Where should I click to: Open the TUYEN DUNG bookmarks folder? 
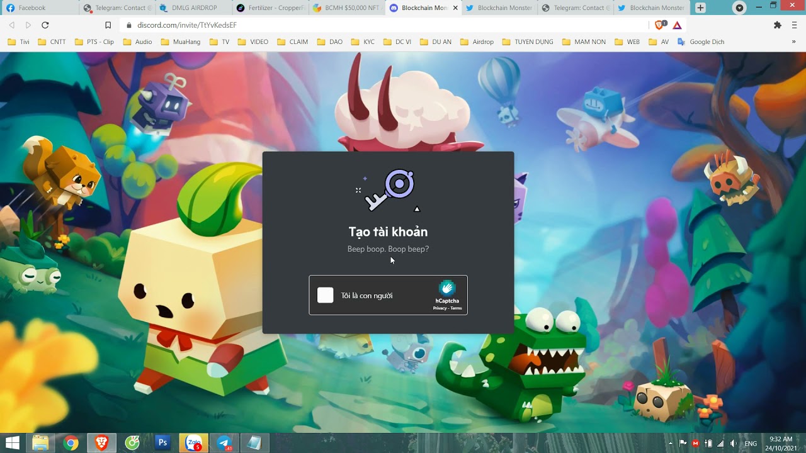[527, 42]
